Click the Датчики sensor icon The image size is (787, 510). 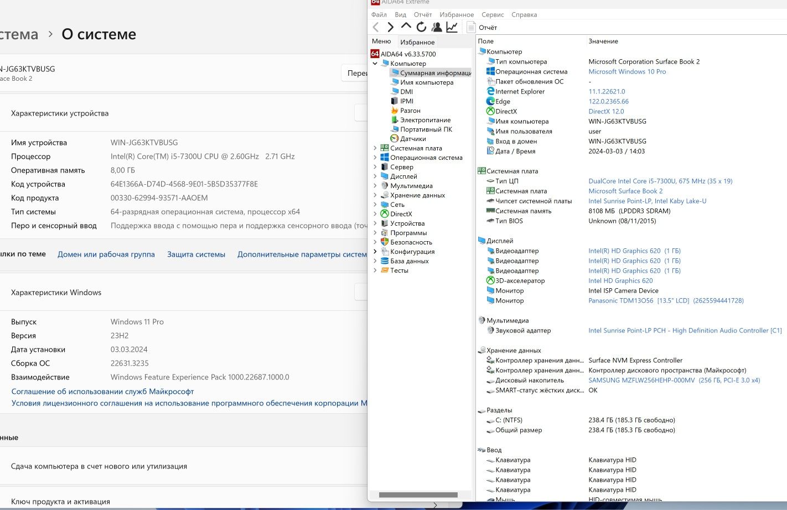pos(395,139)
